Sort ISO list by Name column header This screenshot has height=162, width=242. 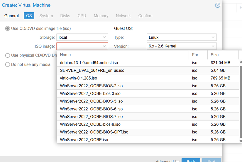tap(123, 55)
